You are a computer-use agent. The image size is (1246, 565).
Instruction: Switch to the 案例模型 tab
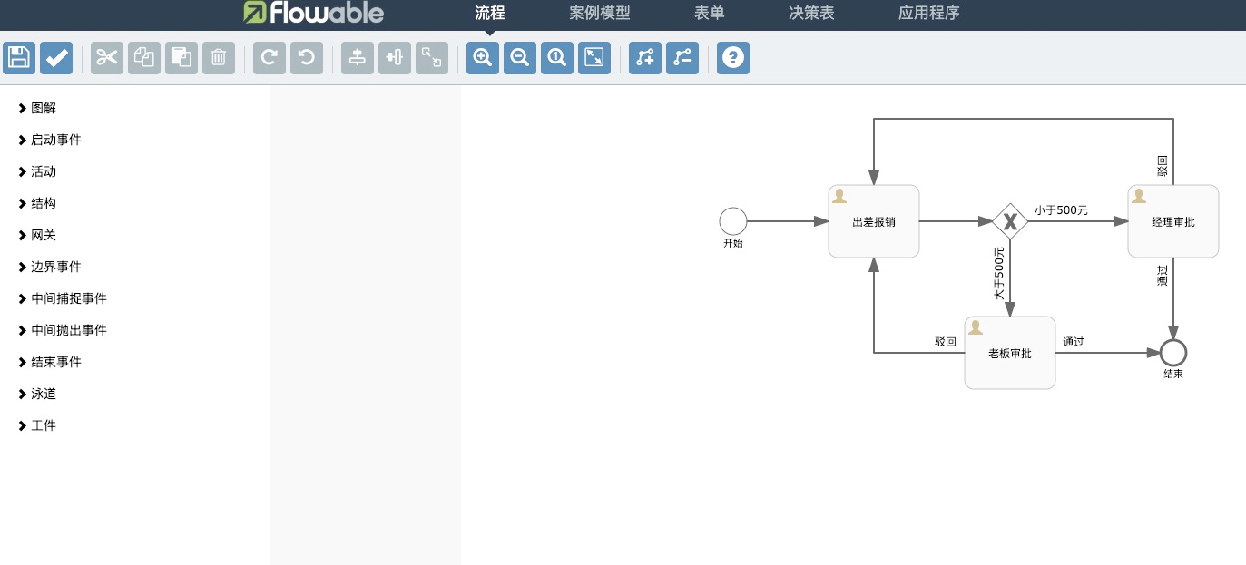pos(599,13)
